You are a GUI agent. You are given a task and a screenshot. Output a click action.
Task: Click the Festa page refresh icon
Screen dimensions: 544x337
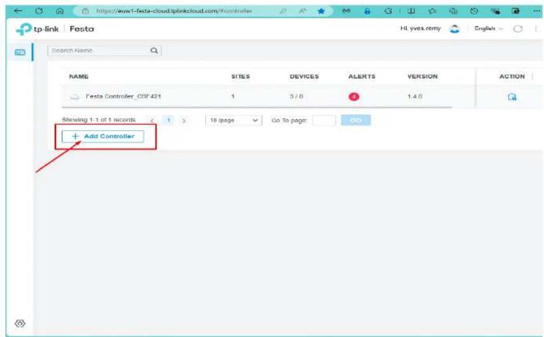coord(518,29)
